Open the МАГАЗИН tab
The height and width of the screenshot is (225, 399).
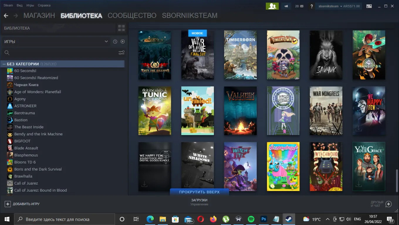(39, 16)
